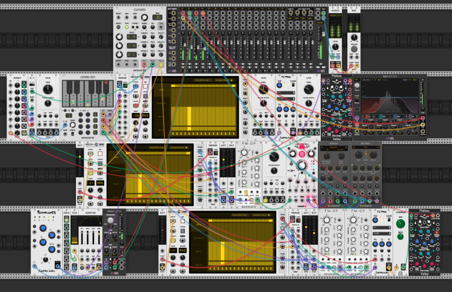
Task: Select the blue Fc knob on second-row TZ Filter
Action: tap(279, 109)
